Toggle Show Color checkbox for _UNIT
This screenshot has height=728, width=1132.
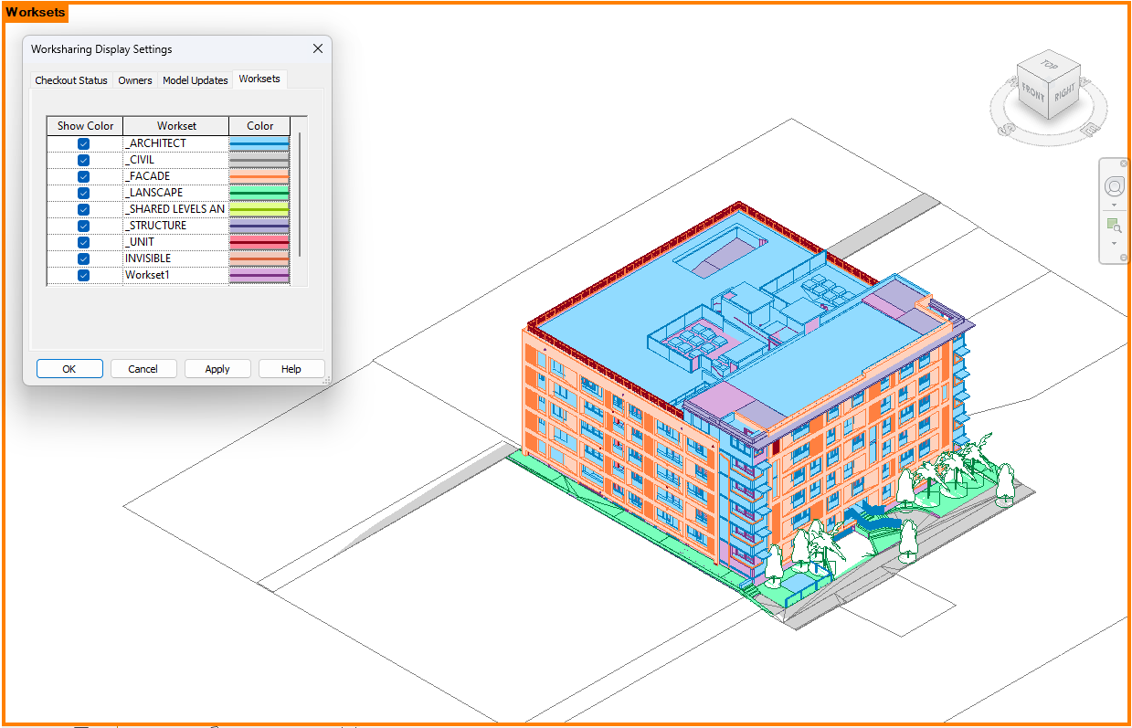pyautogui.click(x=84, y=242)
